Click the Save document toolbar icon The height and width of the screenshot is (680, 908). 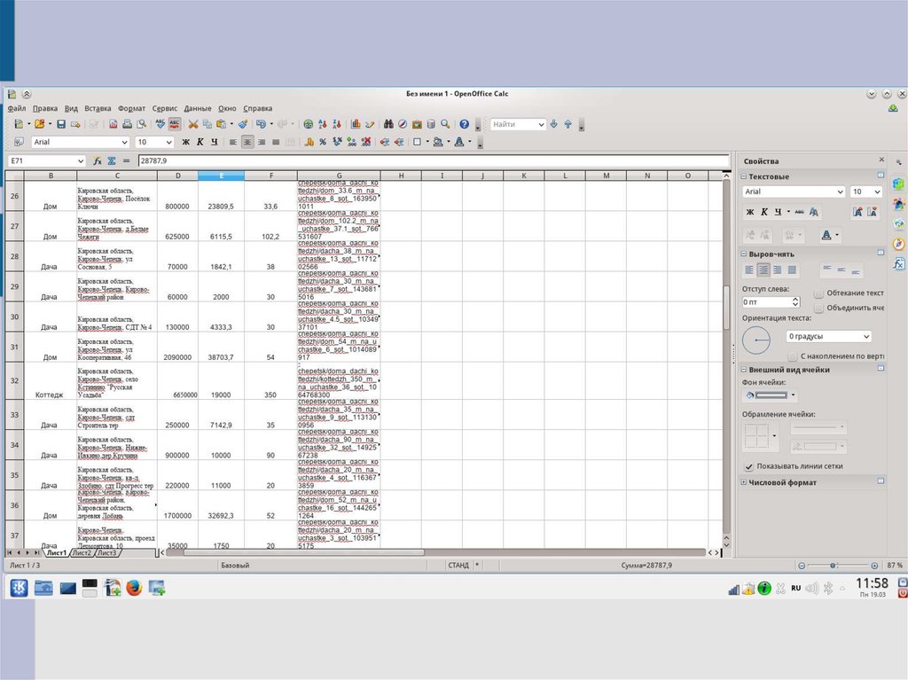[62, 124]
